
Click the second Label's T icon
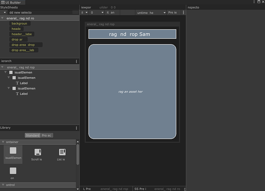(17, 94)
